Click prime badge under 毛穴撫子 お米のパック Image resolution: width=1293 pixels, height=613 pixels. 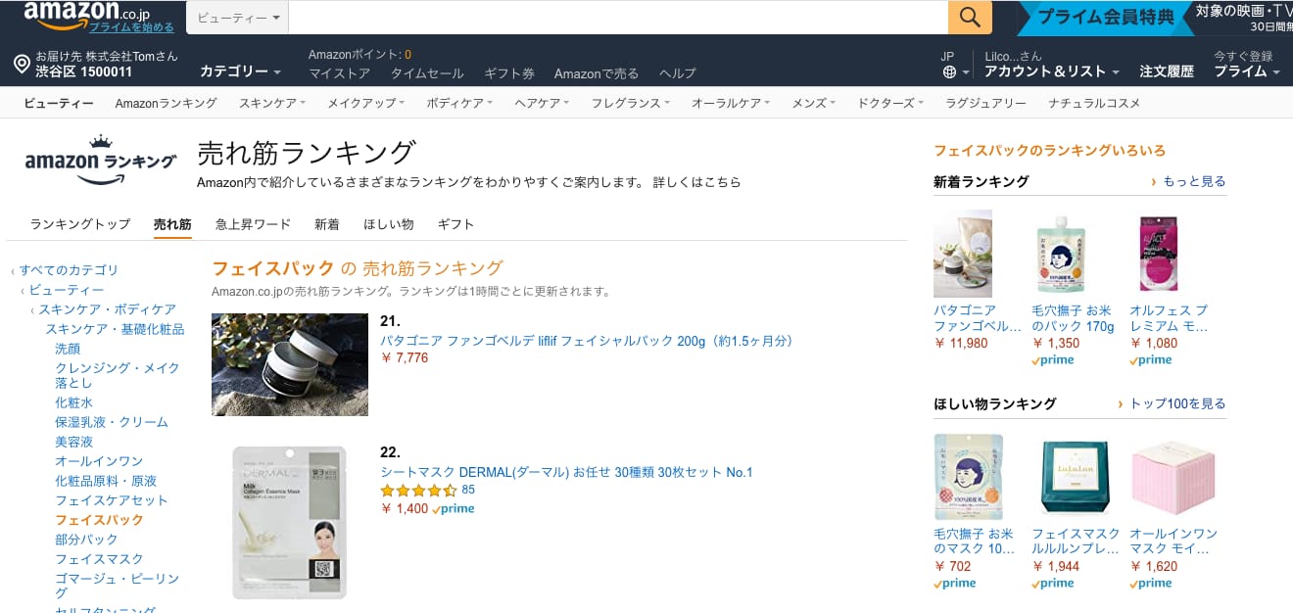[1053, 360]
